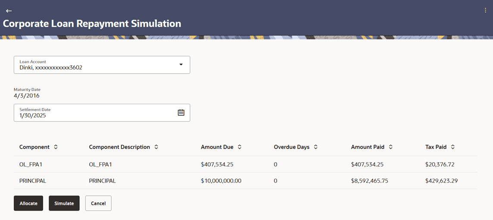Click the $10,000,000.00 amount due cell
The height and width of the screenshot is (220, 493).
221,181
